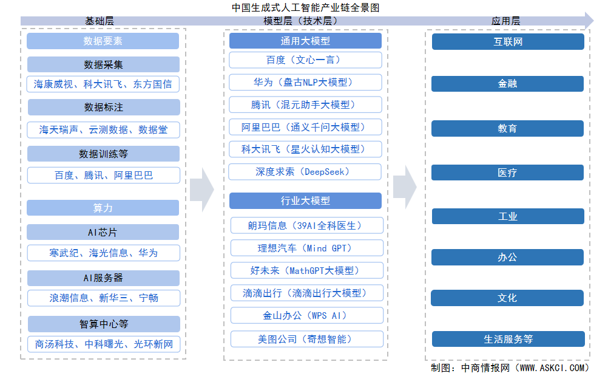Viewport: 608px width, 376px height.
Task: Open the 互联网 application entry
Action: click(x=507, y=42)
